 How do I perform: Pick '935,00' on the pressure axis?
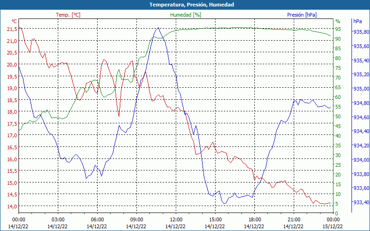click(361, 89)
